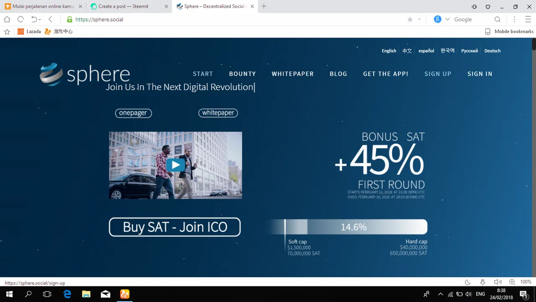Click the ENG input language indicator
The width and height of the screenshot is (536, 302).
pos(480,294)
